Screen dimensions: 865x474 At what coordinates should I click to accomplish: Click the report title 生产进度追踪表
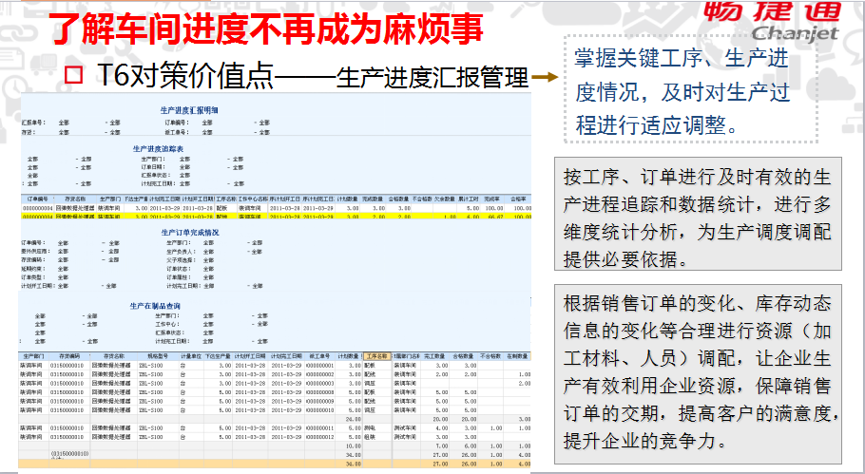coord(158,149)
